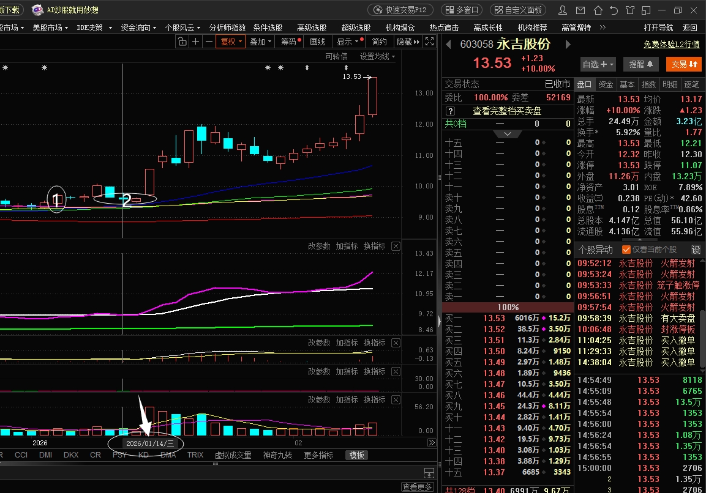This screenshot has width=706, height=493.
Task: Expand 个股风云 menu
Action: [x=182, y=28]
